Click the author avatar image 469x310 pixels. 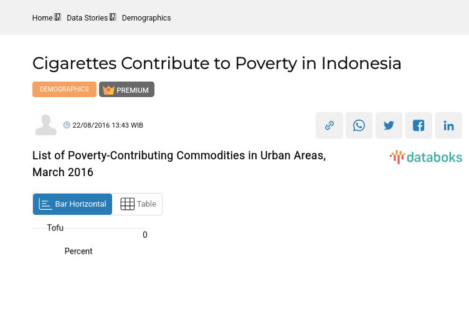(x=45, y=124)
